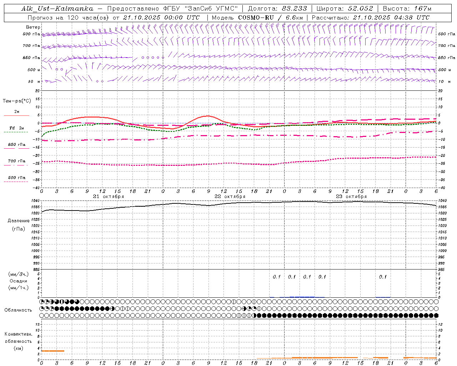Click the Тем-ра(°C) temperature panel label
This screenshot has width=457, height=366.
[x=17, y=101]
